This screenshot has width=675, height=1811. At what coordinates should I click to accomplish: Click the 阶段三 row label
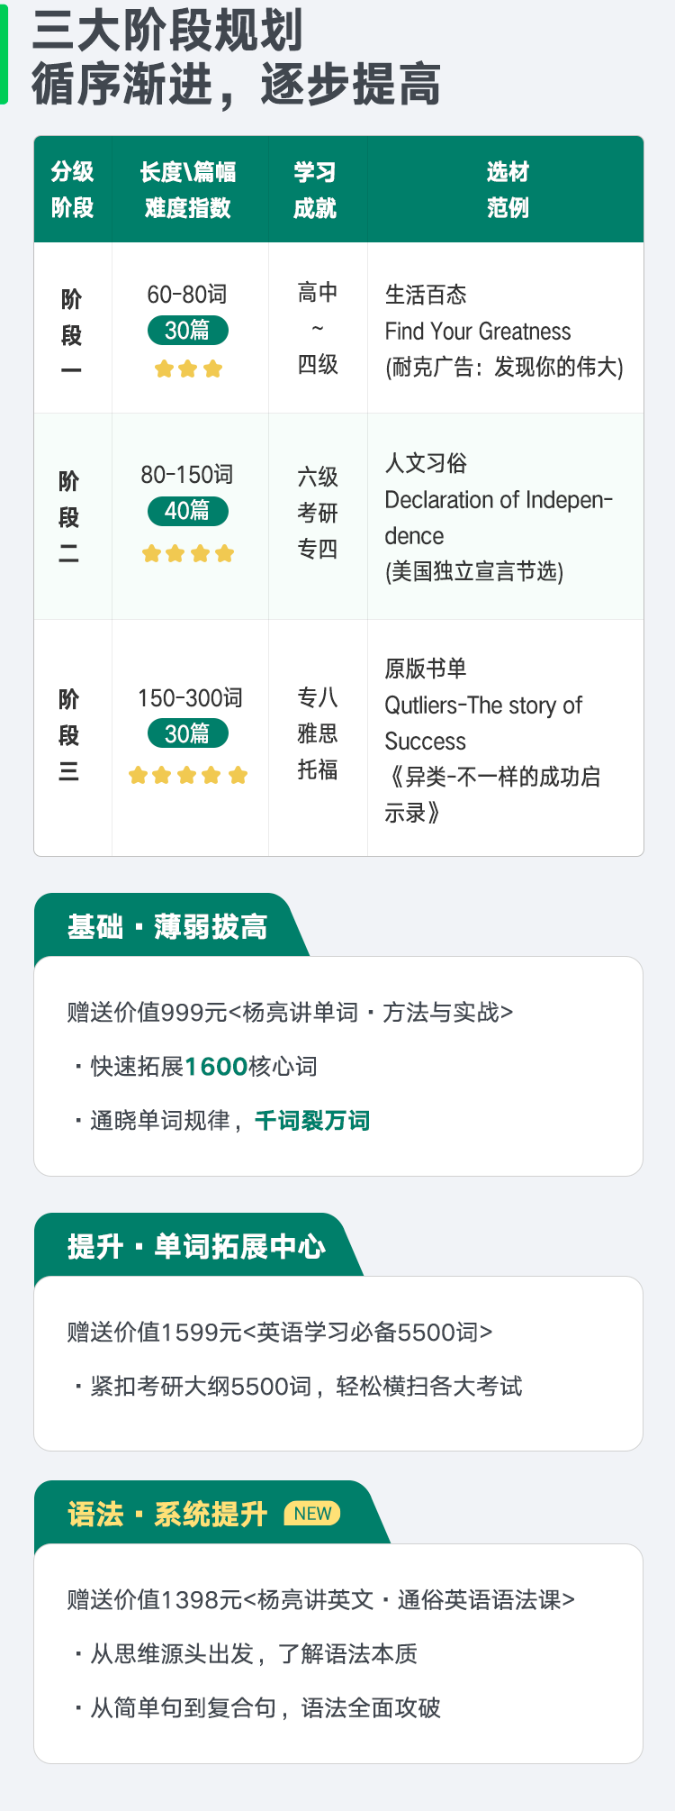[x=69, y=735]
